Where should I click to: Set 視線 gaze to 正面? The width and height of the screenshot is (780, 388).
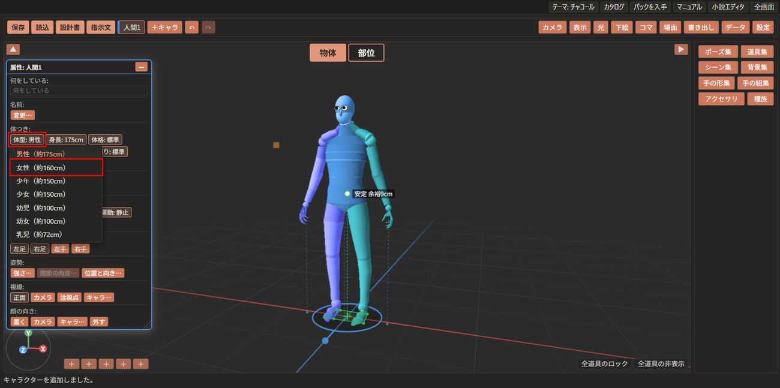19,297
